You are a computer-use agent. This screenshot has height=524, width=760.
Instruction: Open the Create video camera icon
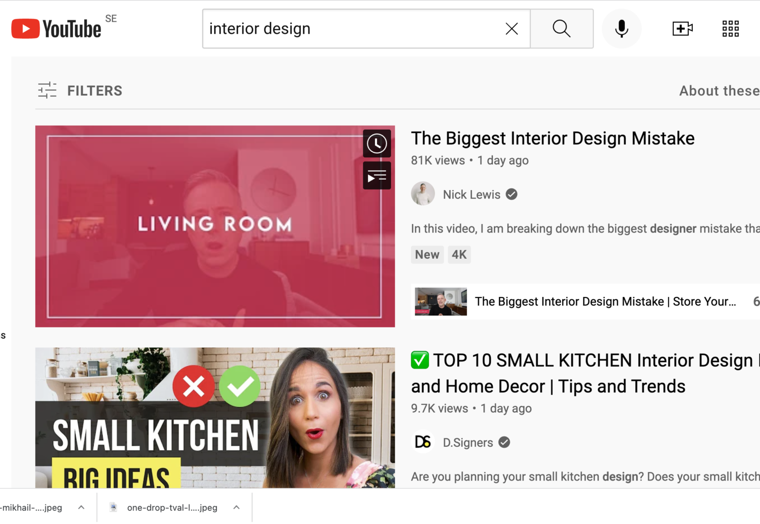[x=682, y=29]
